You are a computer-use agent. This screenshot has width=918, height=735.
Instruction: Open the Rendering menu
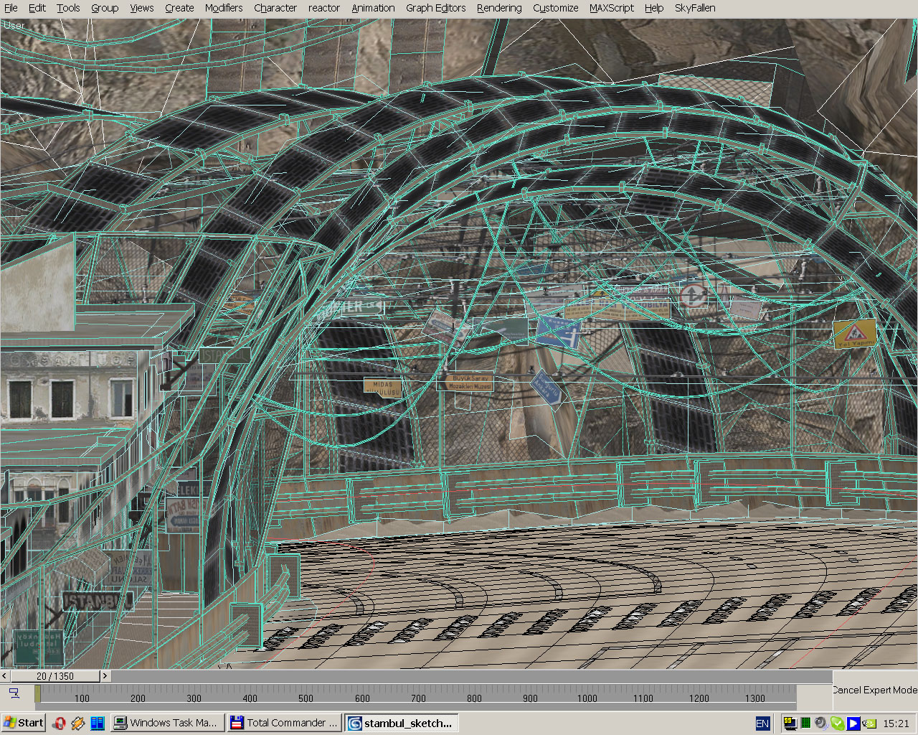pos(499,8)
